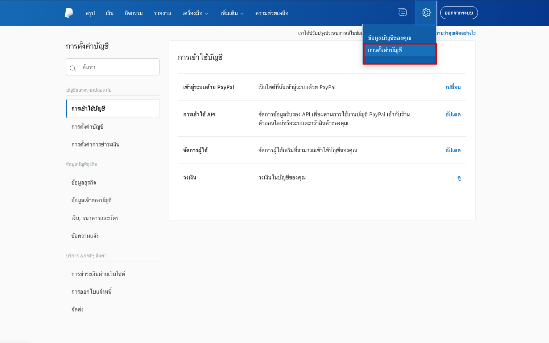The image size is (549, 343).
Task: Click เปลี่ยน link for PayPal login
Action: pyautogui.click(x=453, y=87)
